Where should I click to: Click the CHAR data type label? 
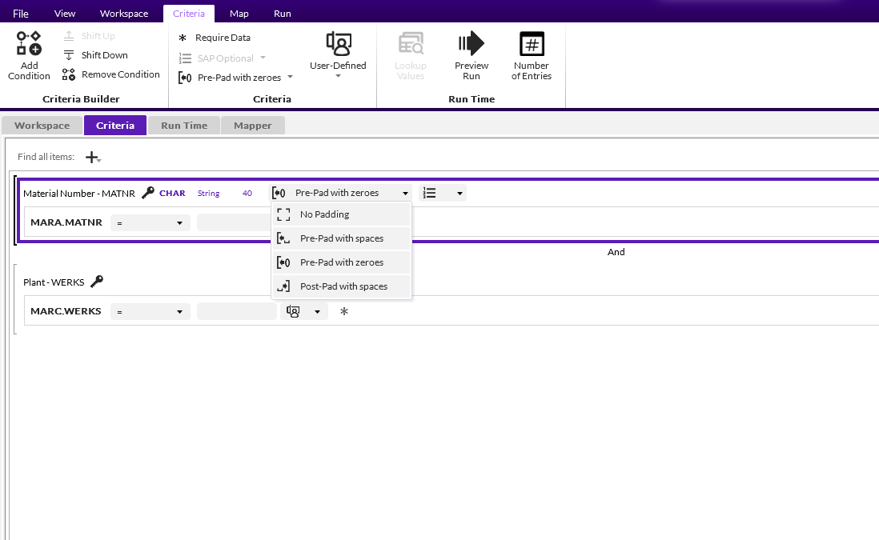172,194
